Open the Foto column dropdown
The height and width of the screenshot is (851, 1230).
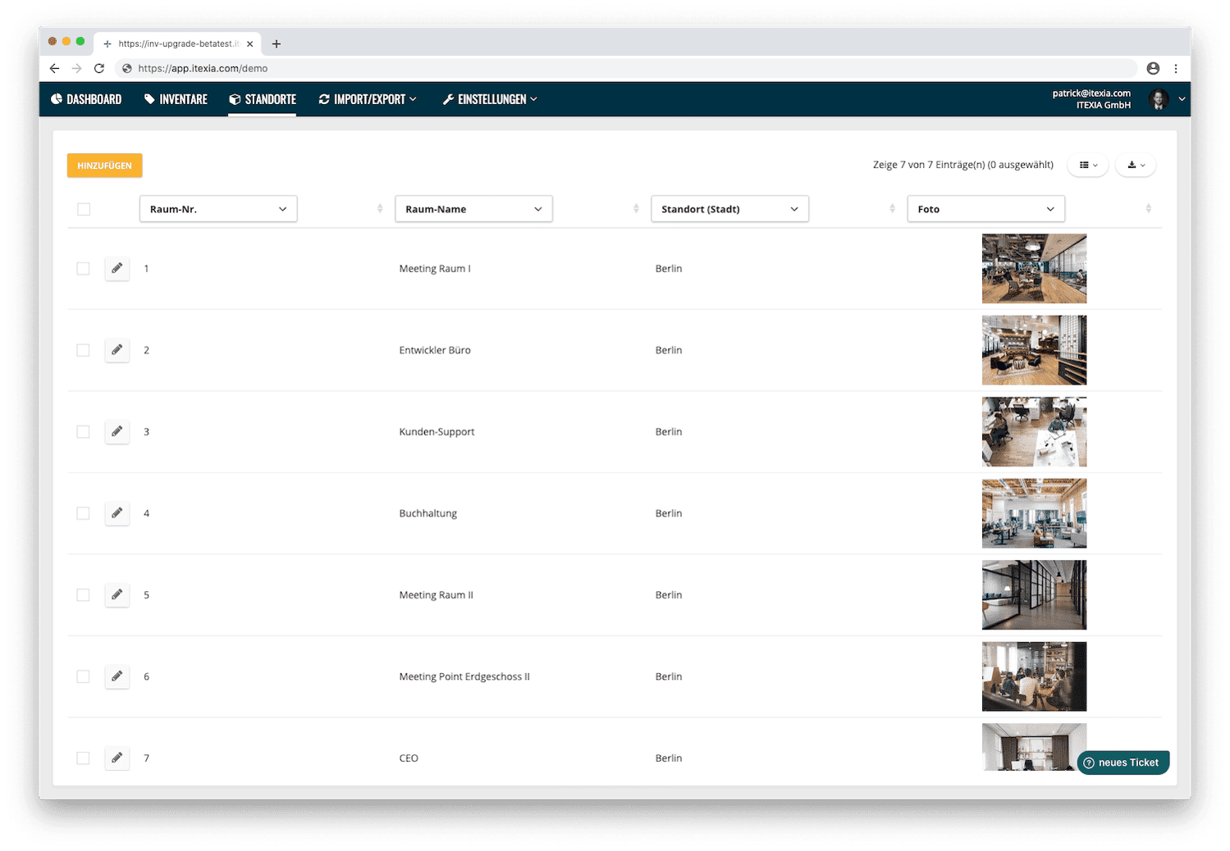point(985,209)
